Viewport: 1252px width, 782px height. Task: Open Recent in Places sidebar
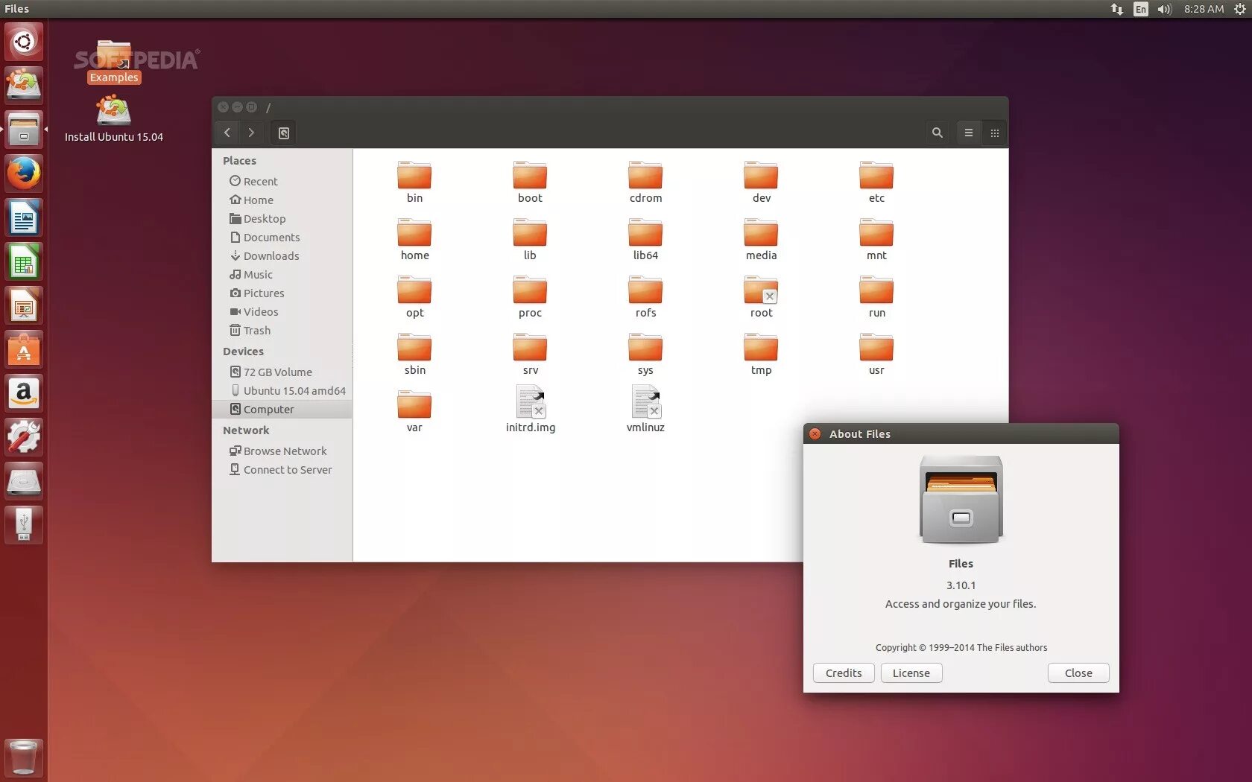click(282, 181)
